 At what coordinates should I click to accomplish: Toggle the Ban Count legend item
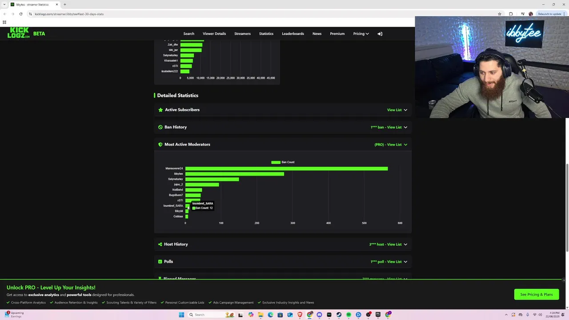tap(283, 162)
